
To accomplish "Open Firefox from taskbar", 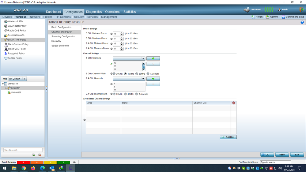I will tap(33, 168).
